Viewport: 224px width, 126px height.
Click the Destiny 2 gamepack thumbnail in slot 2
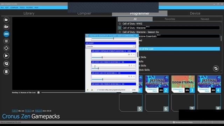click(x=157, y=84)
